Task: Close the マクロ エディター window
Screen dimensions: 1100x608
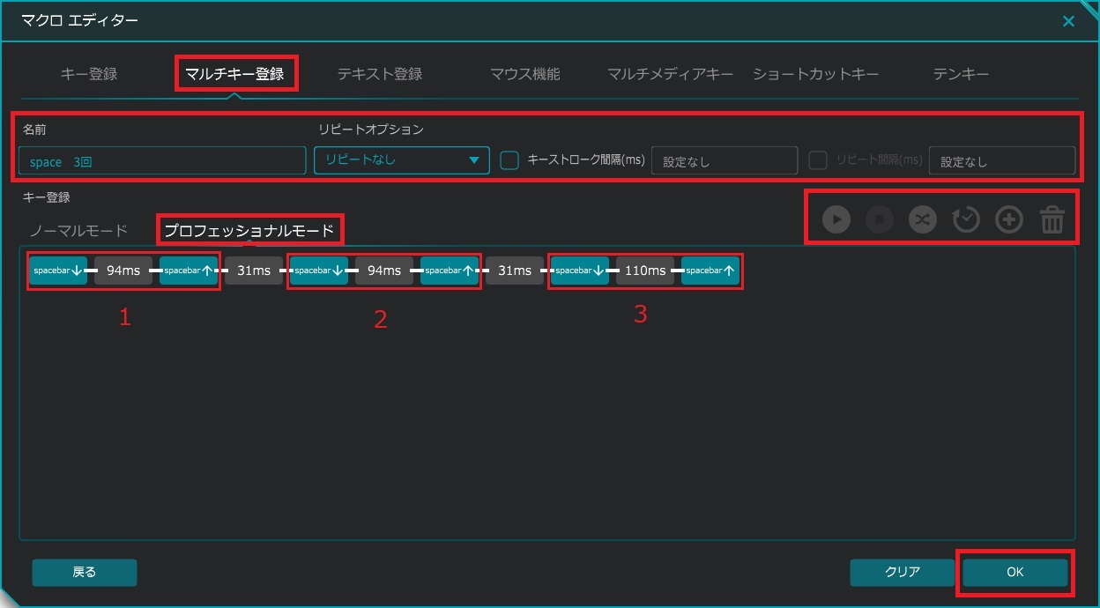Action: point(1068,21)
